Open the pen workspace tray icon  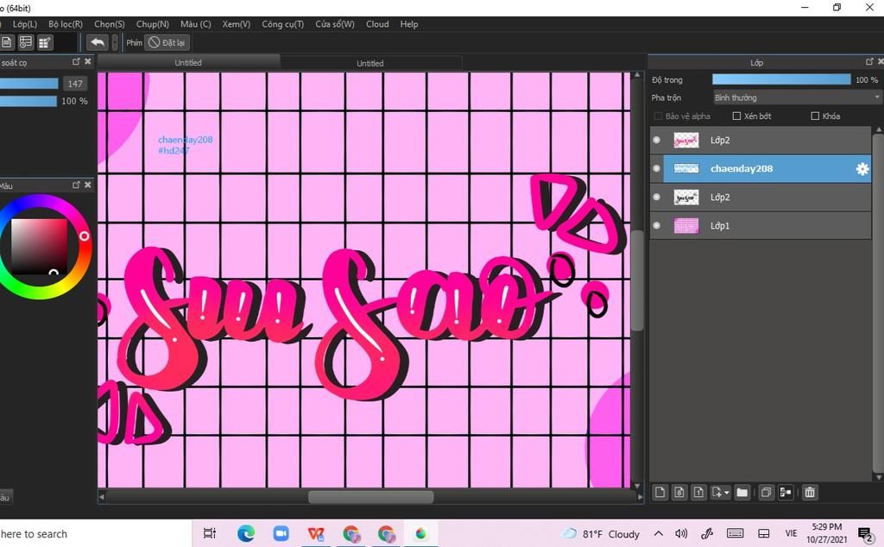(x=707, y=533)
